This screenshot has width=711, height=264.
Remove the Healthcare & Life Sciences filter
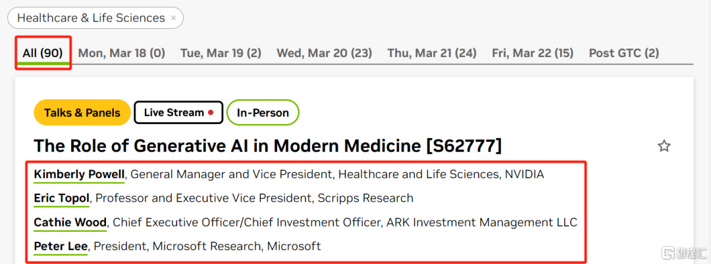click(173, 18)
